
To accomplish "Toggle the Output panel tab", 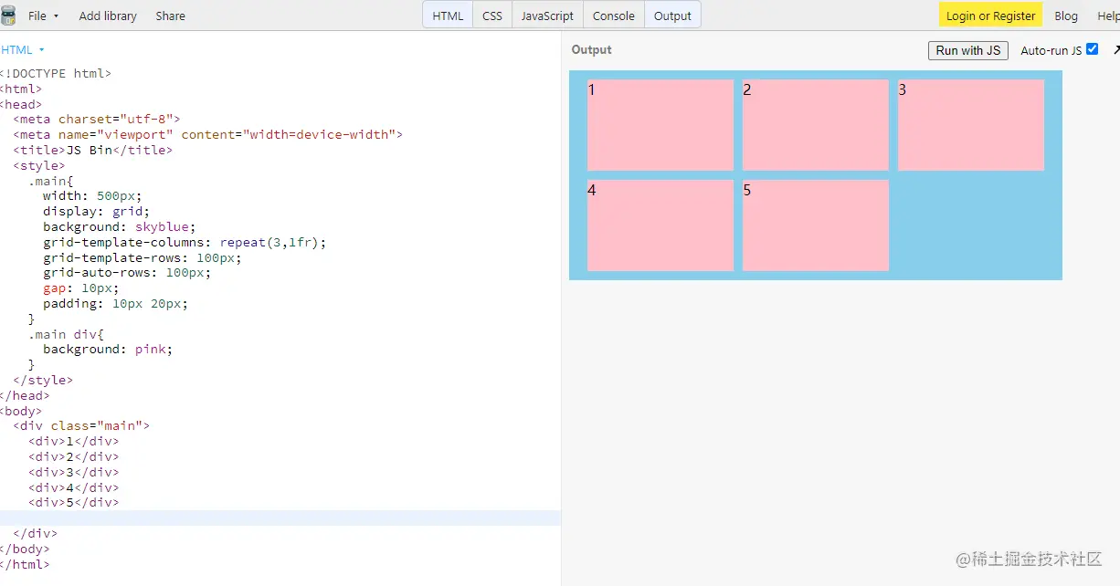I will [672, 16].
